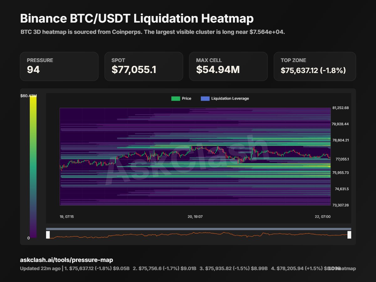Click the 79,928.44 price axis label
Viewport: 376px width, 282px height.
[x=340, y=124]
